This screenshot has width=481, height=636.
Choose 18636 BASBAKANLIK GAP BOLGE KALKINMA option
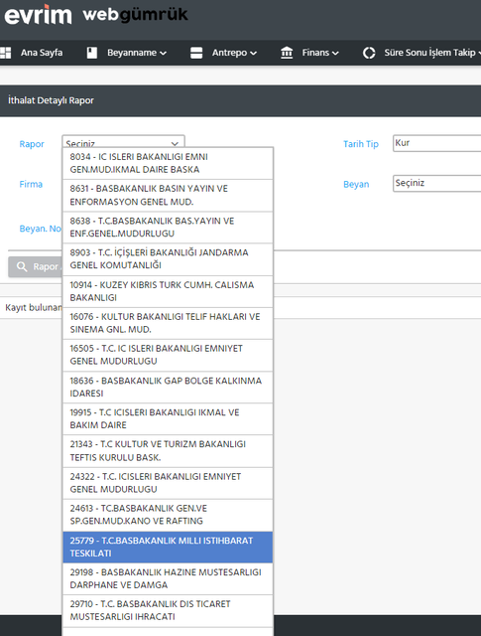tap(168, 387)
